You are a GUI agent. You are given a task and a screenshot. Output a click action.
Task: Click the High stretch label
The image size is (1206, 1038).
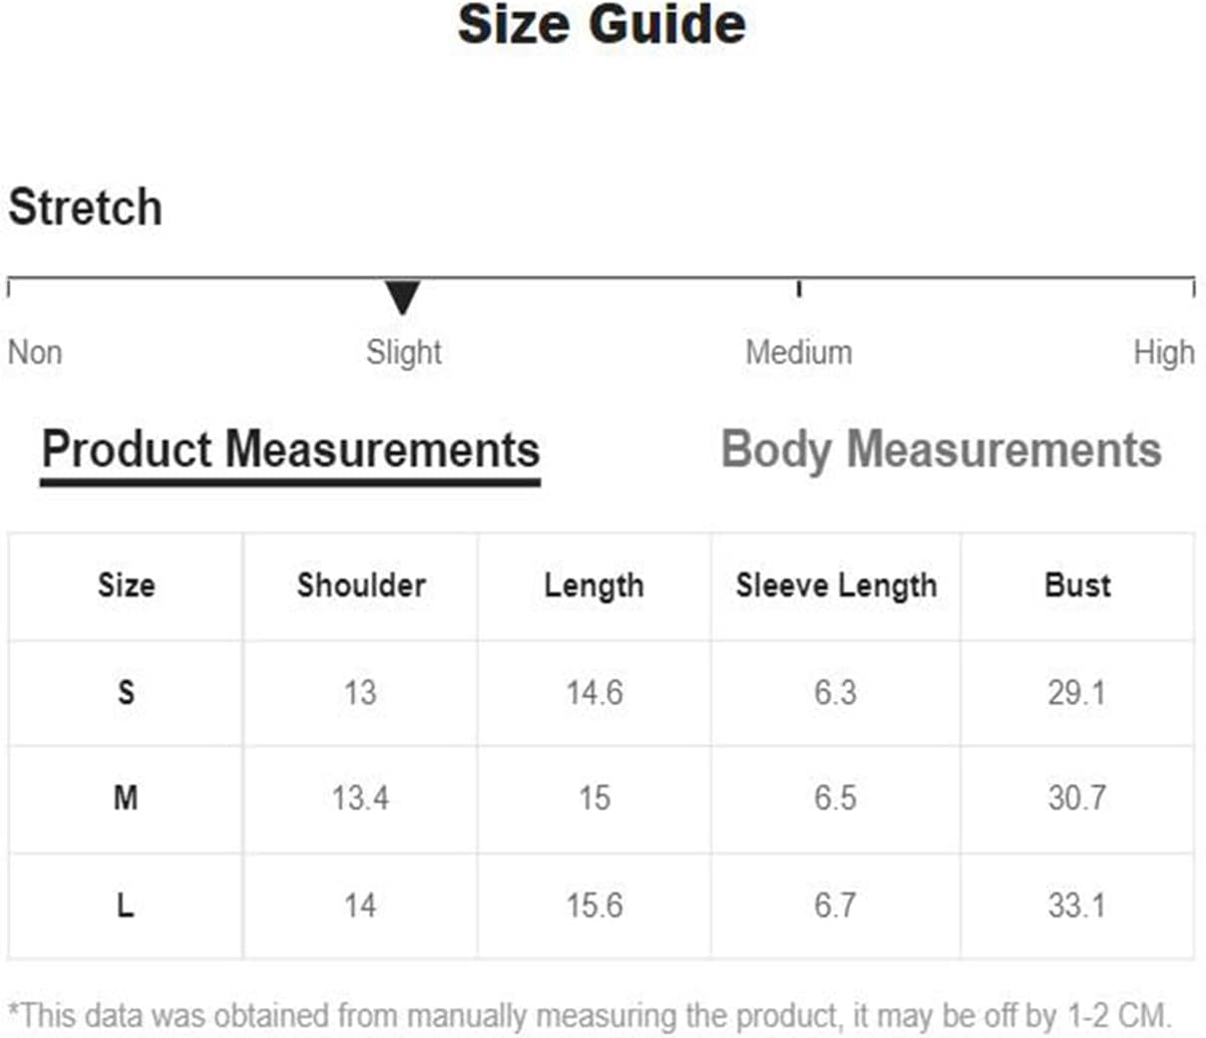point(1163,352)
